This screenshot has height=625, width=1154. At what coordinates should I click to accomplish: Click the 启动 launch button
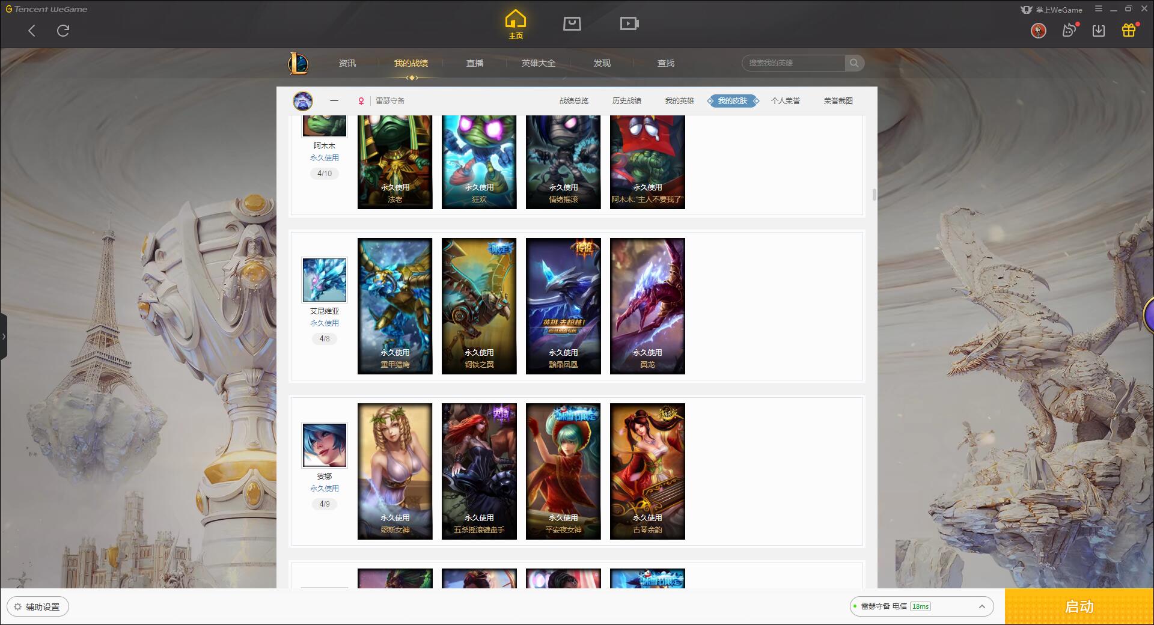1079,607
